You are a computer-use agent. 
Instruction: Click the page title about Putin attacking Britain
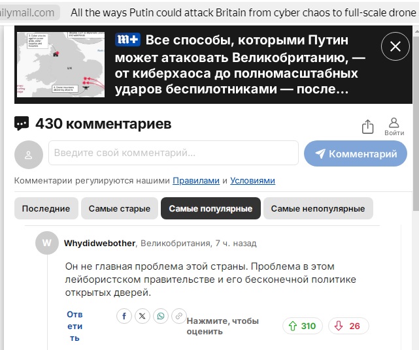pyautogui.click(x=243, y=12)
